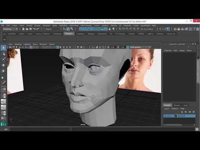Image resolution: width=200 pixels, height=150 pixels.
Task: Click the Save Scene icon
Action: coord(30,29)
